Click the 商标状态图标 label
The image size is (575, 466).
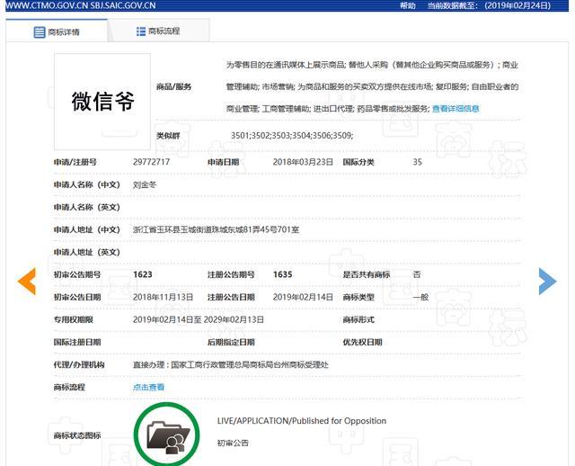point(77,435)
